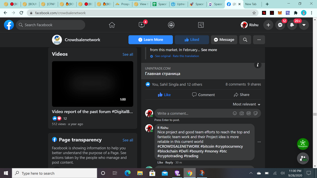Screen dimensions: 317x178
Task: Click Share on the post
Action: click(x=242, y=94)
